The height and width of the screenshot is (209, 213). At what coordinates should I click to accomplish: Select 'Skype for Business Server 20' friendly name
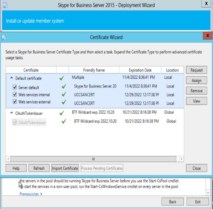pos(95,86)
